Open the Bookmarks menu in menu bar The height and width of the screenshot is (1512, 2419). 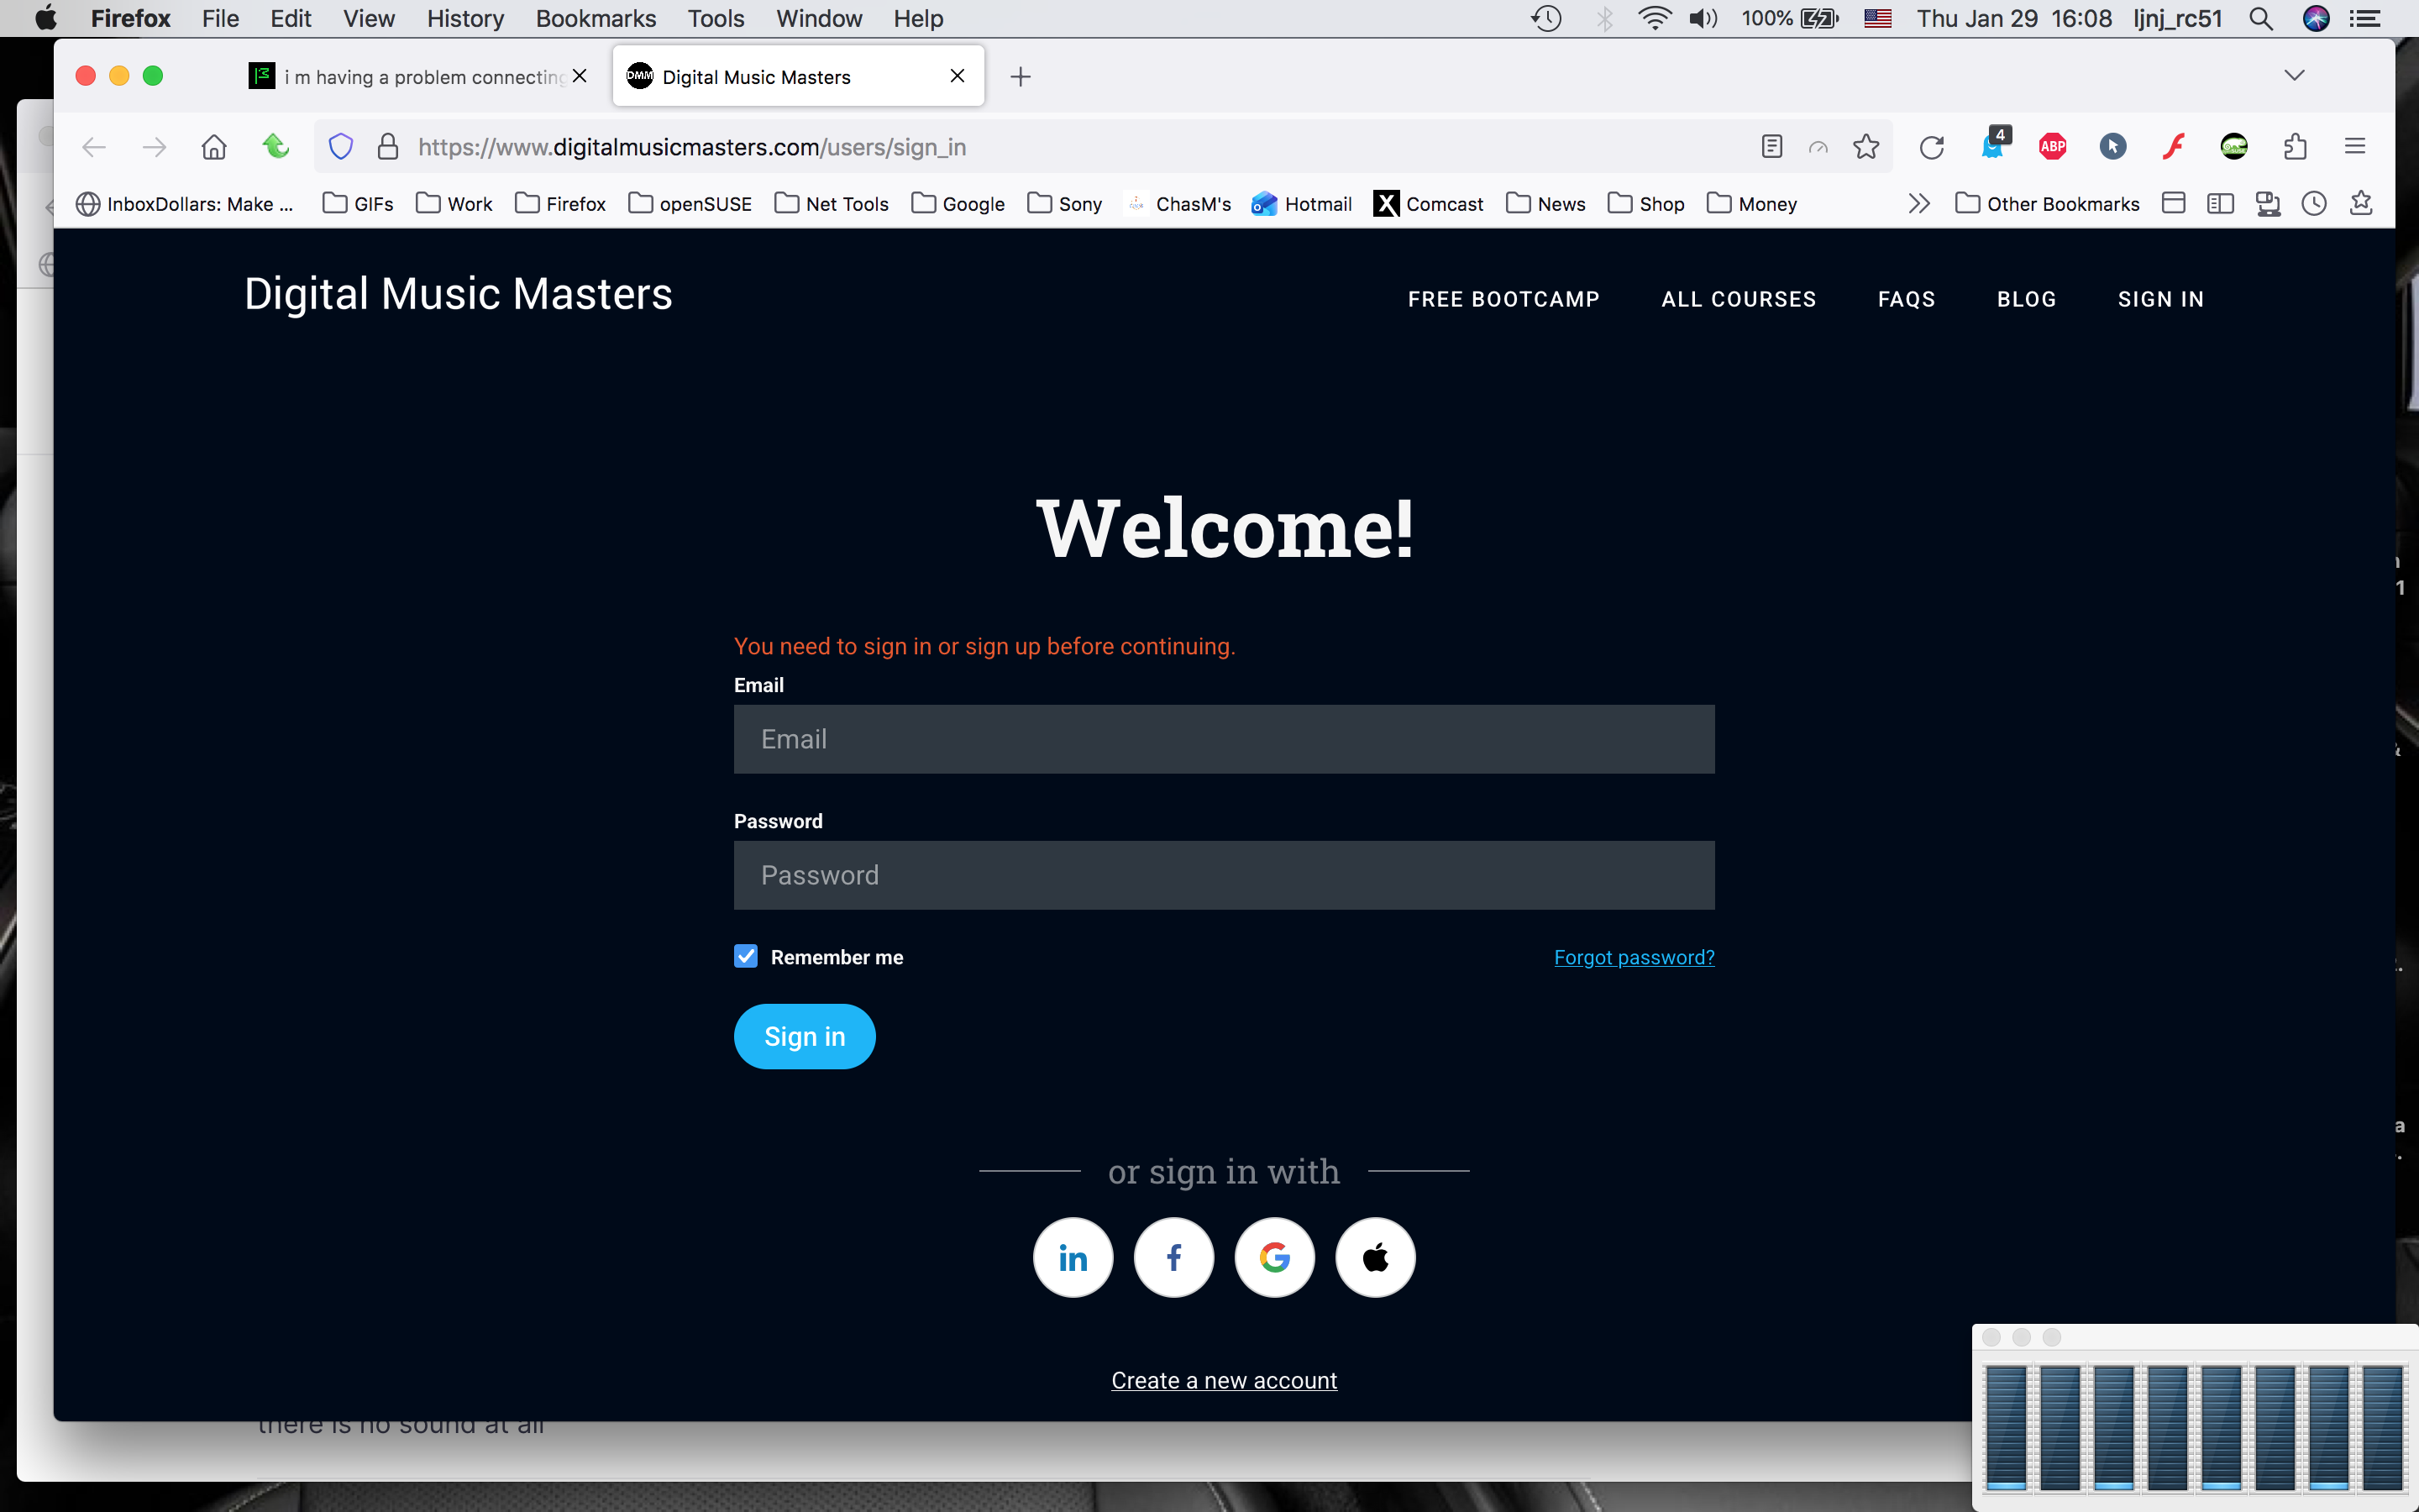click(595, 18)
